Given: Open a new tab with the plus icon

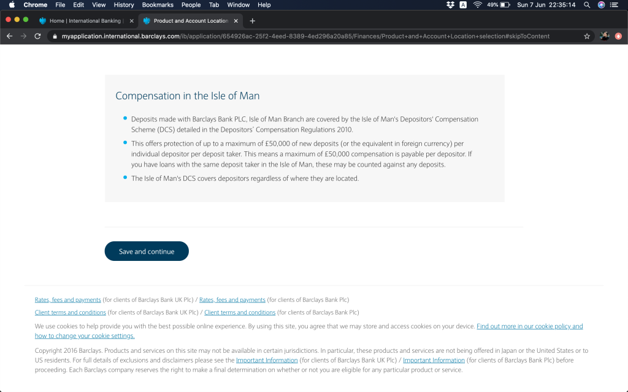Looking at the screenshot, I should point(252,21).
